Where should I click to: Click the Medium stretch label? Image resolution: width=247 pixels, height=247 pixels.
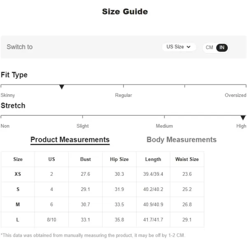pos(164,126)
